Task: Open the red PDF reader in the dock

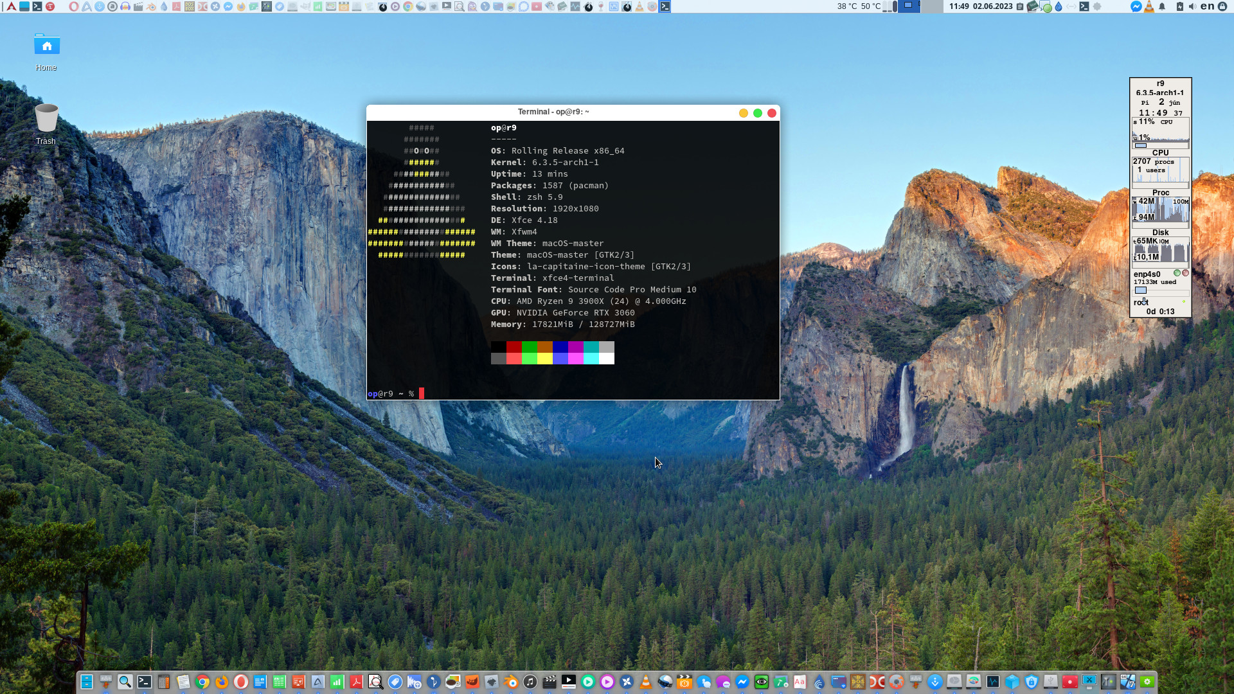Action: click(357, 682)
